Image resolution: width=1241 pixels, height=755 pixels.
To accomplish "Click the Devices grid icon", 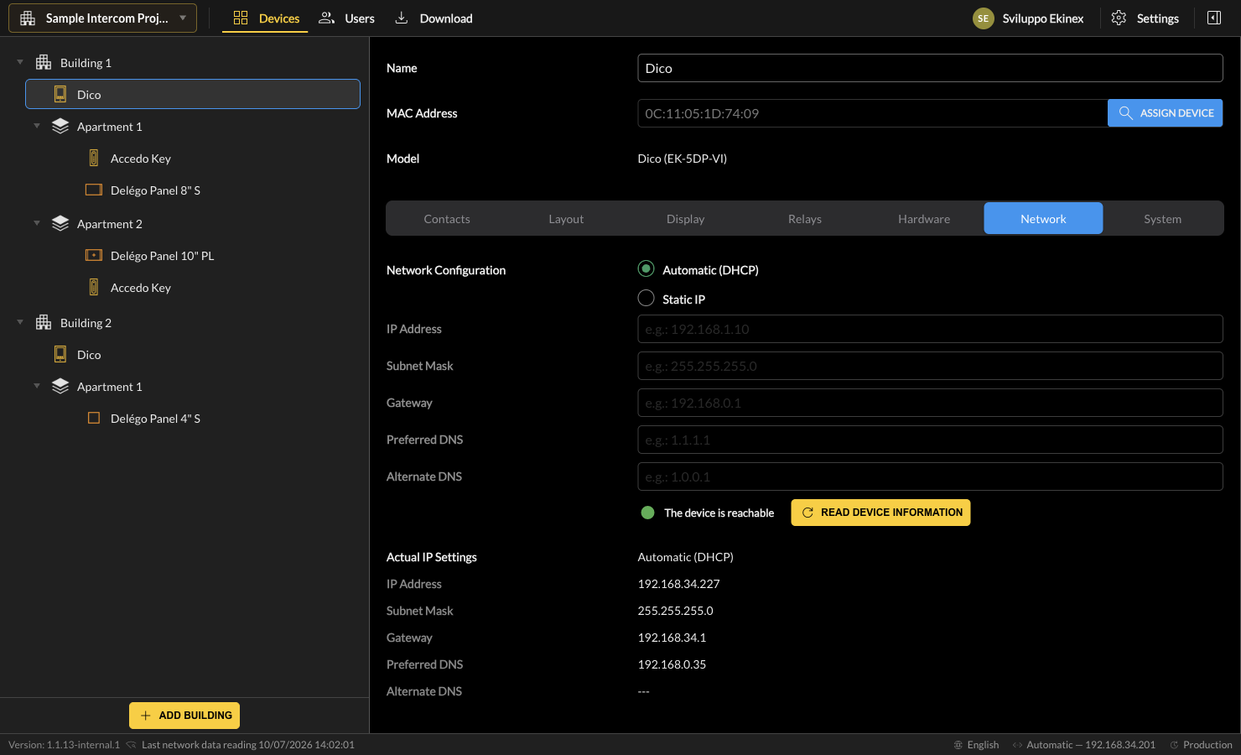I will [x=241, y=18].
